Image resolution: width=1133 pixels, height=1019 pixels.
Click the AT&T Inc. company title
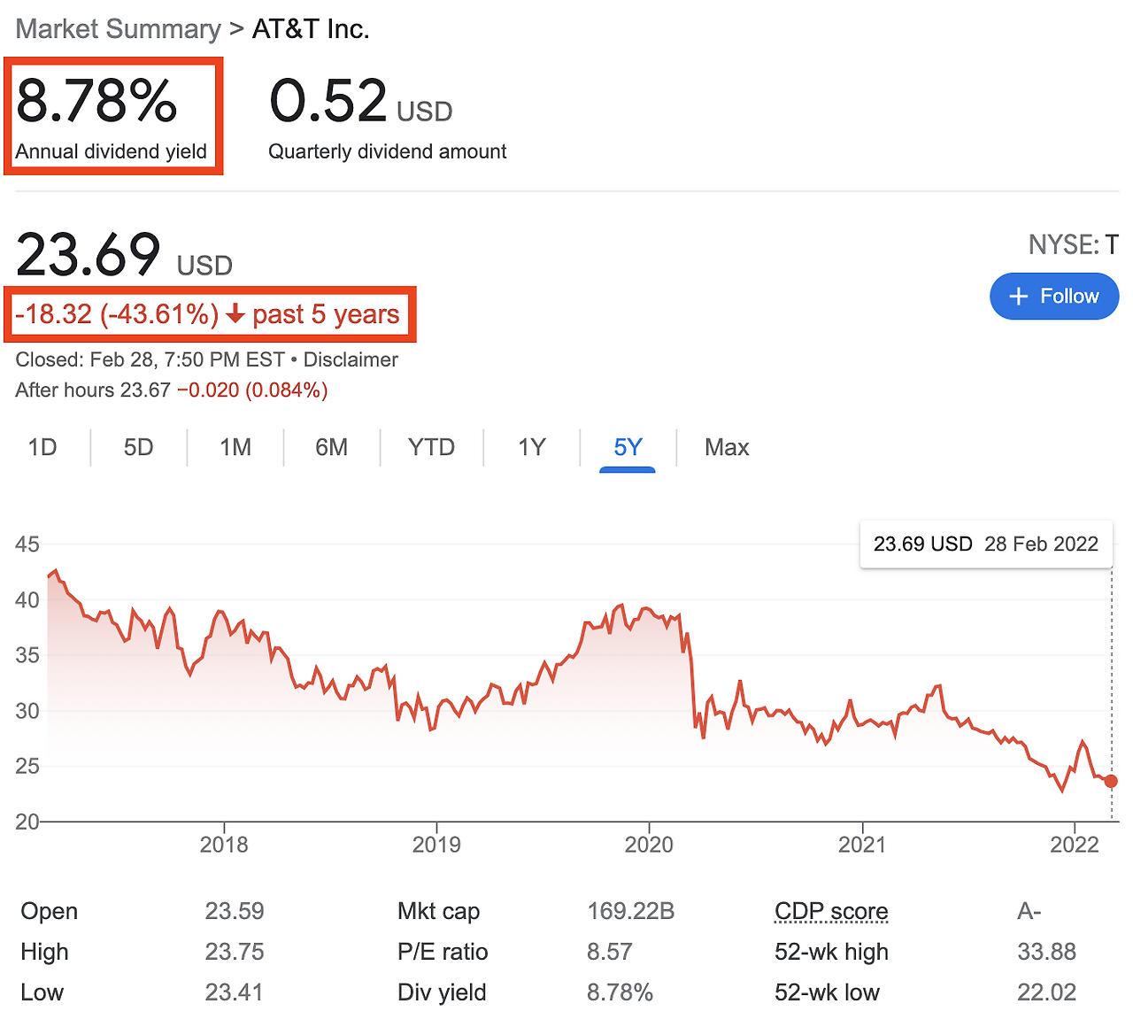(311, 28)
